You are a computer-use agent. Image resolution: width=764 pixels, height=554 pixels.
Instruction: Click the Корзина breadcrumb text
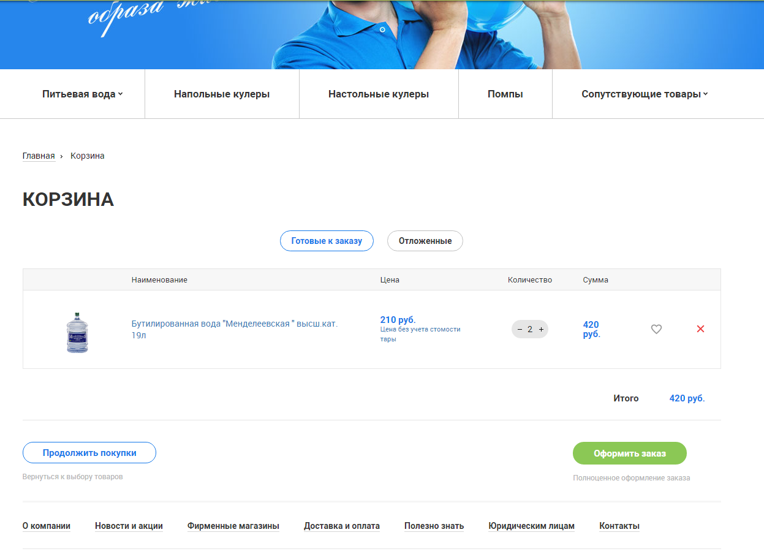click(88, 156)
